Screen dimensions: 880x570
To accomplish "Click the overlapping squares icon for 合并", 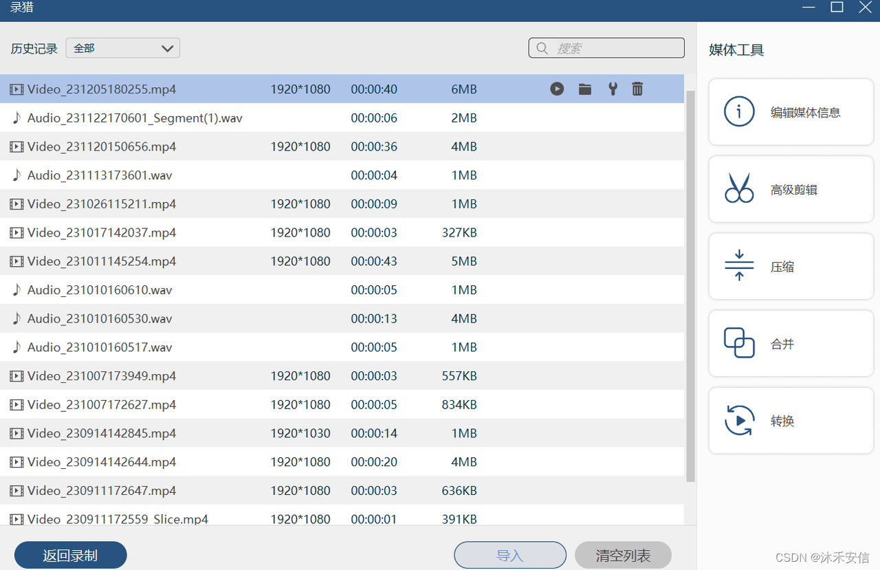I will [739, 342].
